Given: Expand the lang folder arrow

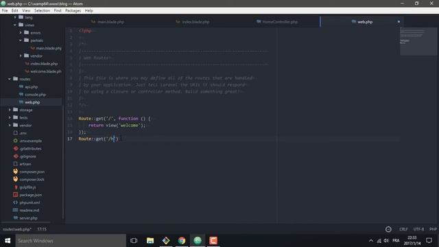Looking at the screenshot, I should [x=15, y=17].
